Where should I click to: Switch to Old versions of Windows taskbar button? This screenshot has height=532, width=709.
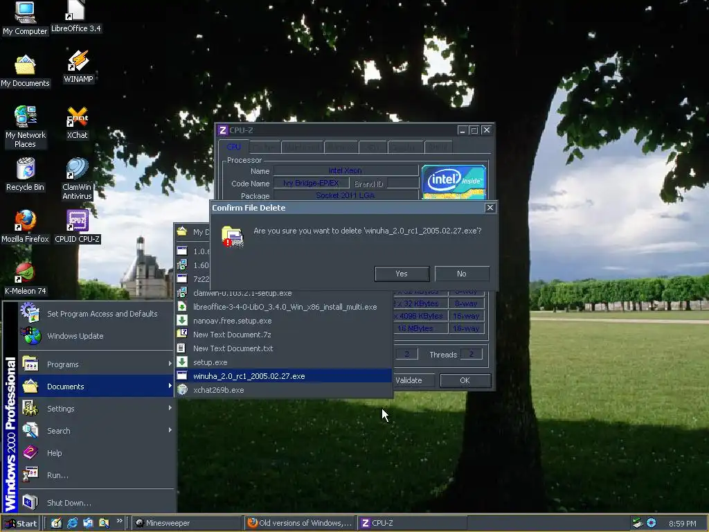300,523
